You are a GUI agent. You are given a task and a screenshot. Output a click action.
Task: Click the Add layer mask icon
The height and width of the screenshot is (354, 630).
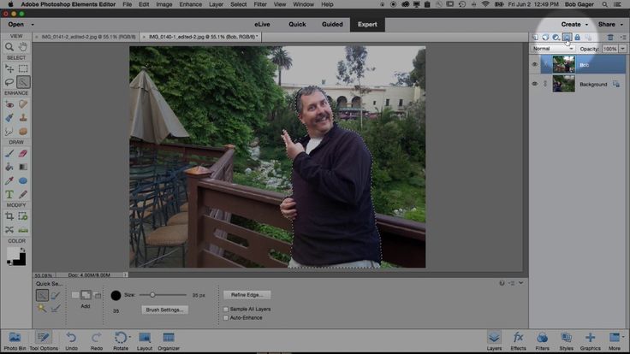tap(566, 38)
